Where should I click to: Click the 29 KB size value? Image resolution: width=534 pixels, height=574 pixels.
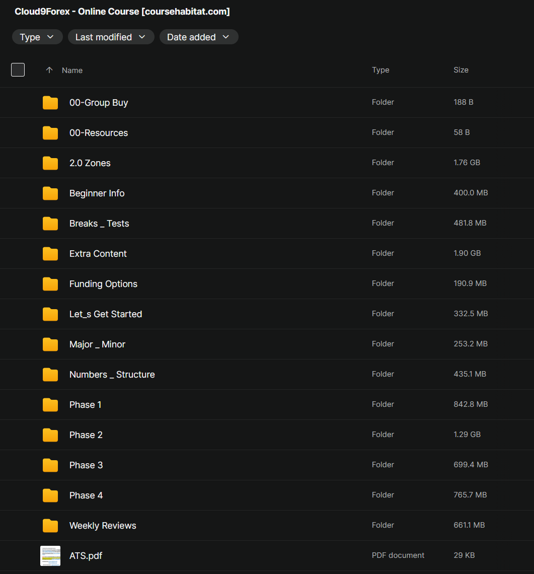click(464, 555)
